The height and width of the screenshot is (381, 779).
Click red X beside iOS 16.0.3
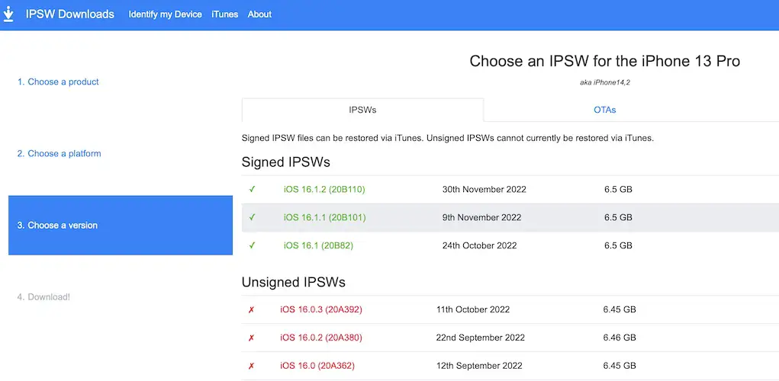point(251,310)
